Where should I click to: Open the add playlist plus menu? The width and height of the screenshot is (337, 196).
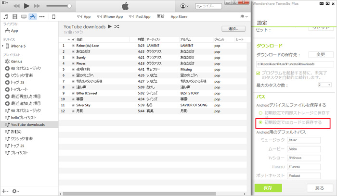tap(5, 191)
